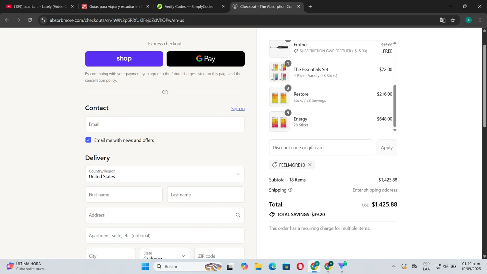
Task: Uncheck Email me with news and offers
Action: [x=88, y=140]
